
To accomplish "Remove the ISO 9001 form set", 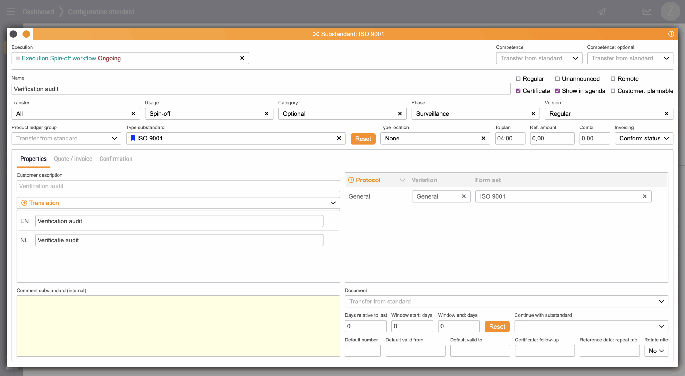I will (x=645, y=196).
